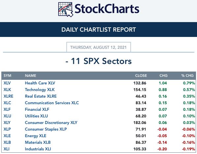This screenshot has width=197, height=154.
Task: Click the StockCharts wordmark text
Action: [x=107, y=9]
